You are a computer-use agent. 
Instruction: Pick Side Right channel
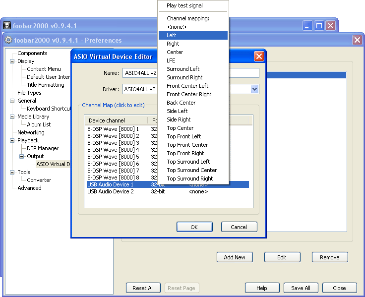[193, 119]
